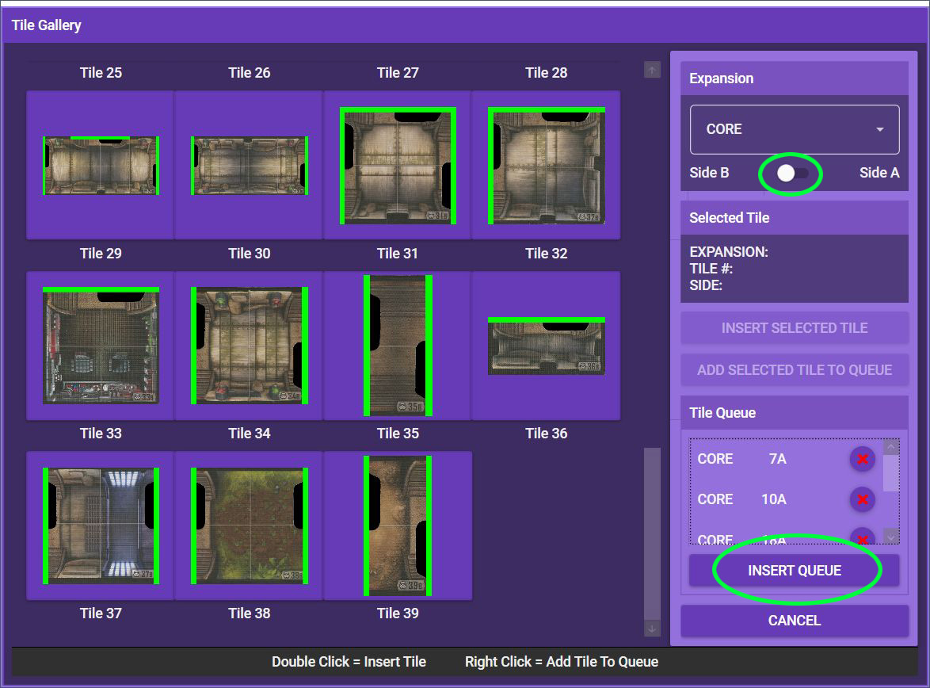The image size is (930, 688).
Task: Select the Tile 33 thumbnail
Action: (101, 346)
